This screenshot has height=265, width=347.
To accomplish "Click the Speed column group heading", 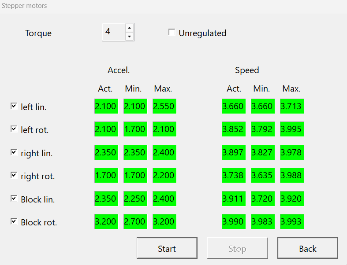I will pos(247,70).
